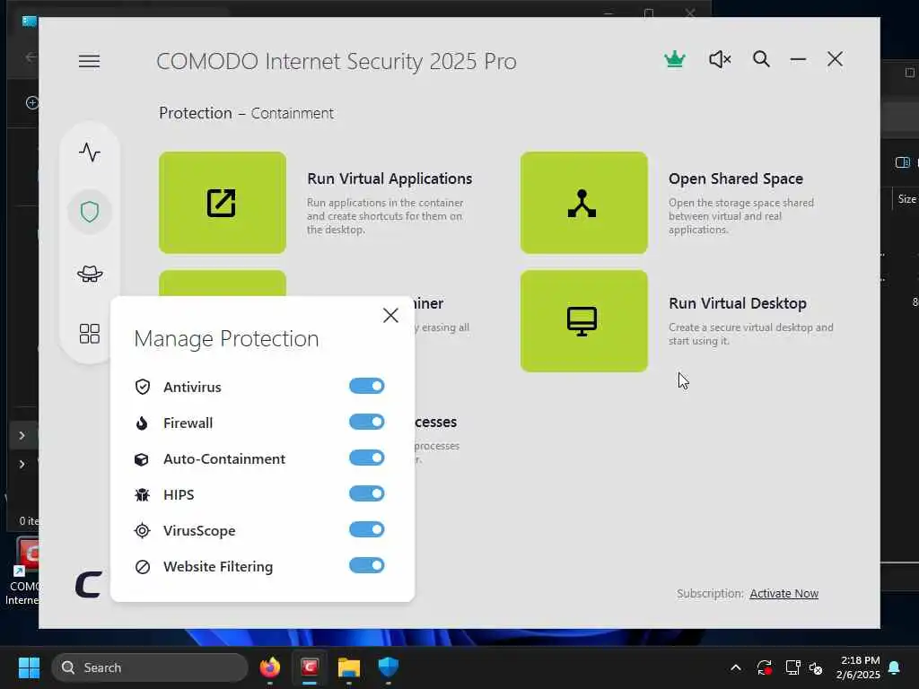919x689 pixels.
Task: Click the taskbar Search box
Action: tap(150, 667)
